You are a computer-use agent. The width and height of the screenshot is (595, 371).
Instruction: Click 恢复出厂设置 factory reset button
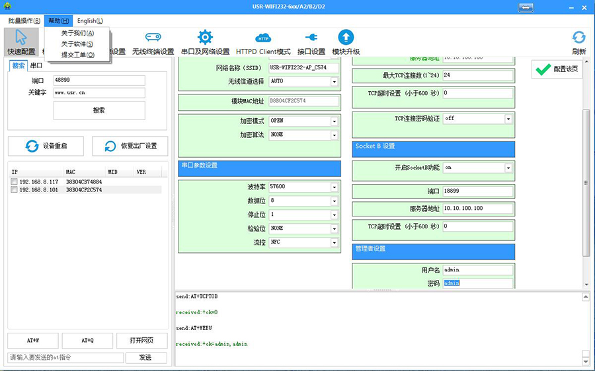(130, 146)
